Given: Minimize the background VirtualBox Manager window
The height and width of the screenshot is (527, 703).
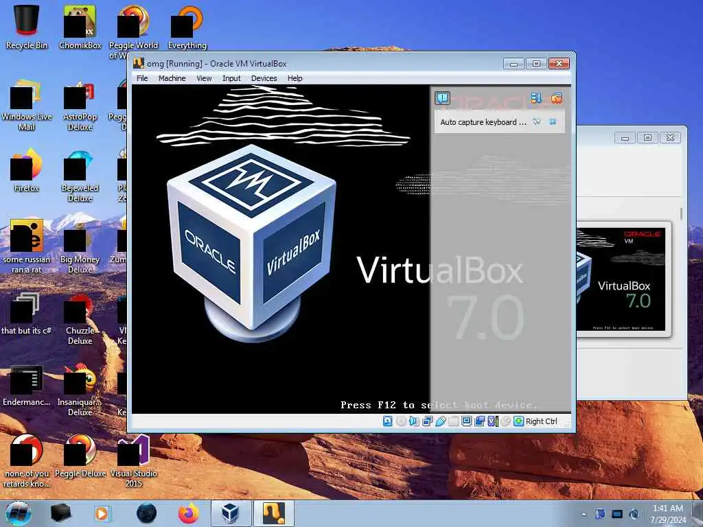Looking at the screenshot, I should (x=625, y=137).
